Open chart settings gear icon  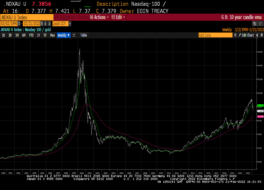261,35
